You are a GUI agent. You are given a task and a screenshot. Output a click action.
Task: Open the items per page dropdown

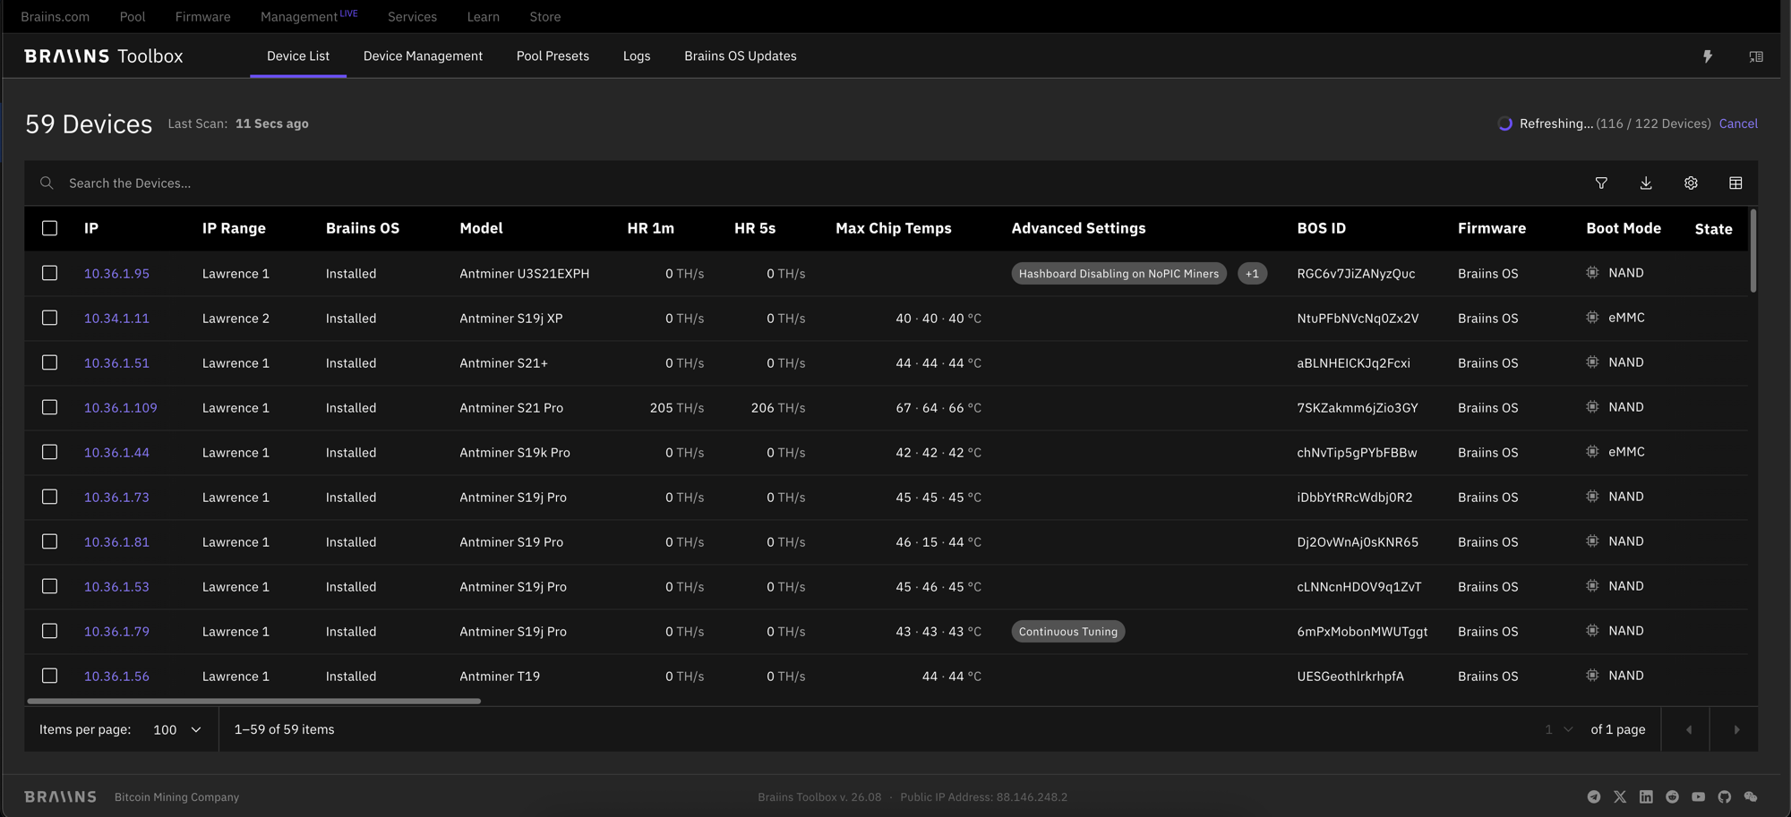[x=176, y=729]
